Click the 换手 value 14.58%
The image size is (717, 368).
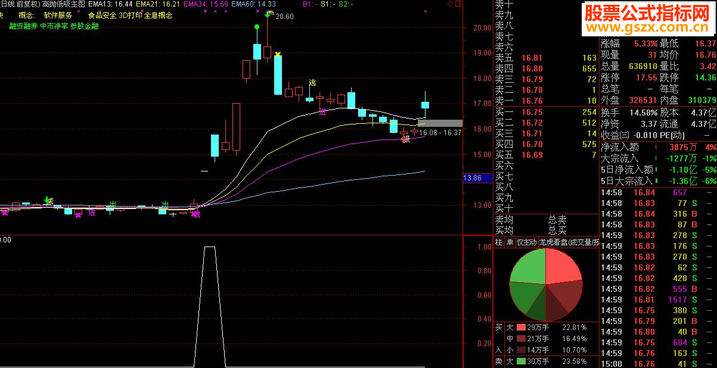click(x=644, y=113)
